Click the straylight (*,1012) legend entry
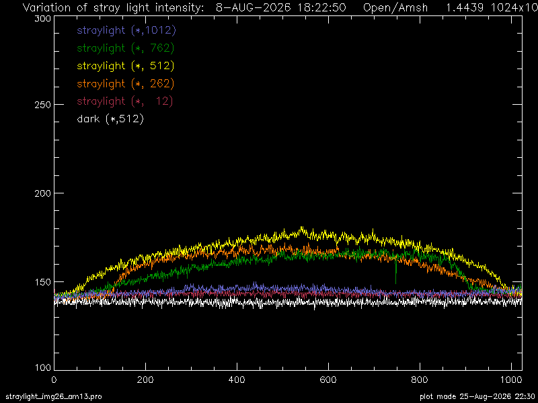 tap(126, 30)
